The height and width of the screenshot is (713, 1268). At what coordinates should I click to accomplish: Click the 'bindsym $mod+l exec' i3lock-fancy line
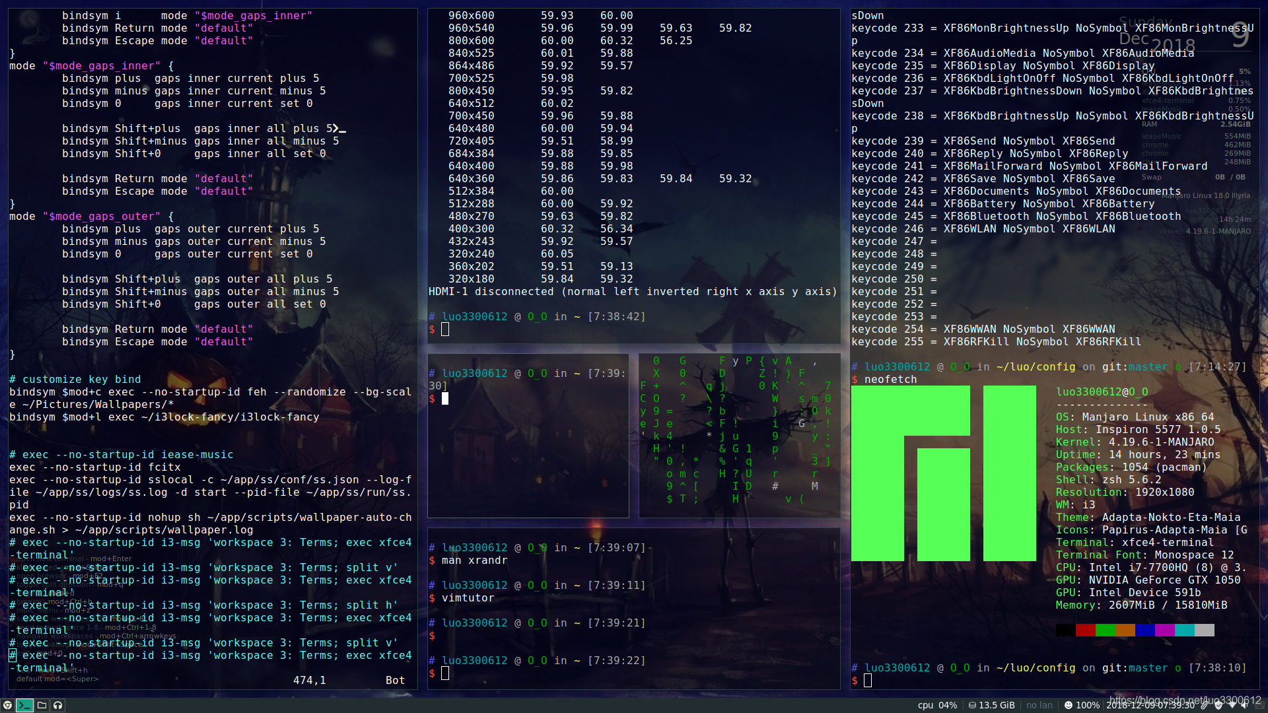point(164,417)
